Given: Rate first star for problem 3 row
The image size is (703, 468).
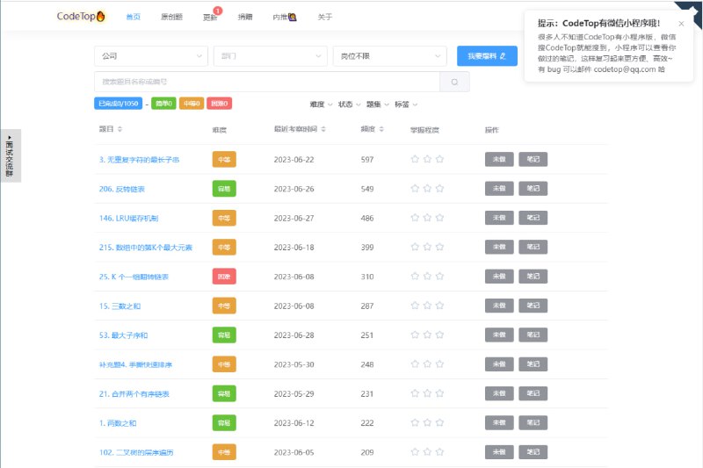Looking at the screenshot, I should click(415, 160).
